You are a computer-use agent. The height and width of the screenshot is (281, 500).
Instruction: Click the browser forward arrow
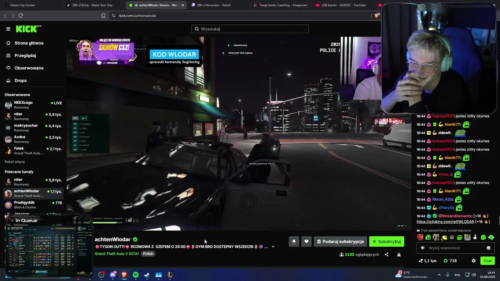point(13,16)
